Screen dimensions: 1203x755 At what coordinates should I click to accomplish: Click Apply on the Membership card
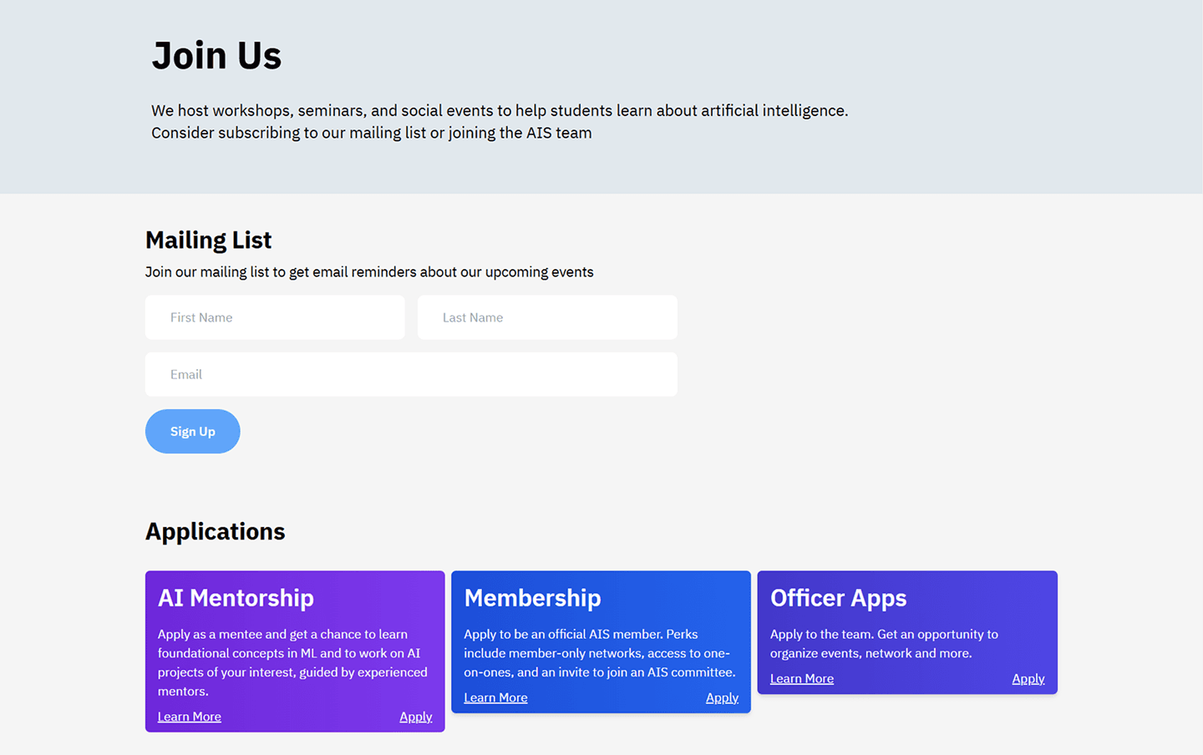(722, 697)
